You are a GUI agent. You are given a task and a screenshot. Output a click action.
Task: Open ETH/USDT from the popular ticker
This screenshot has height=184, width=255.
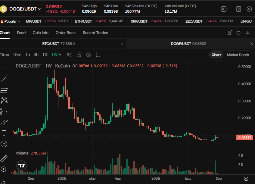(x=99, y=21)
